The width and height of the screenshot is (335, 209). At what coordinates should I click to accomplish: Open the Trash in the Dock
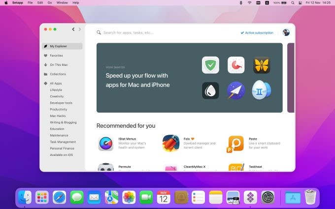[310, 197]
